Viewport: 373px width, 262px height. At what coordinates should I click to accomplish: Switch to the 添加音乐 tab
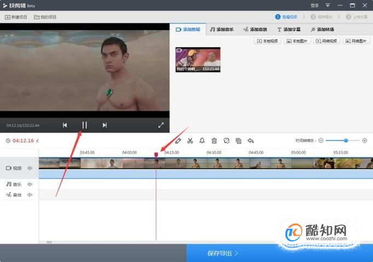[222, 29]
